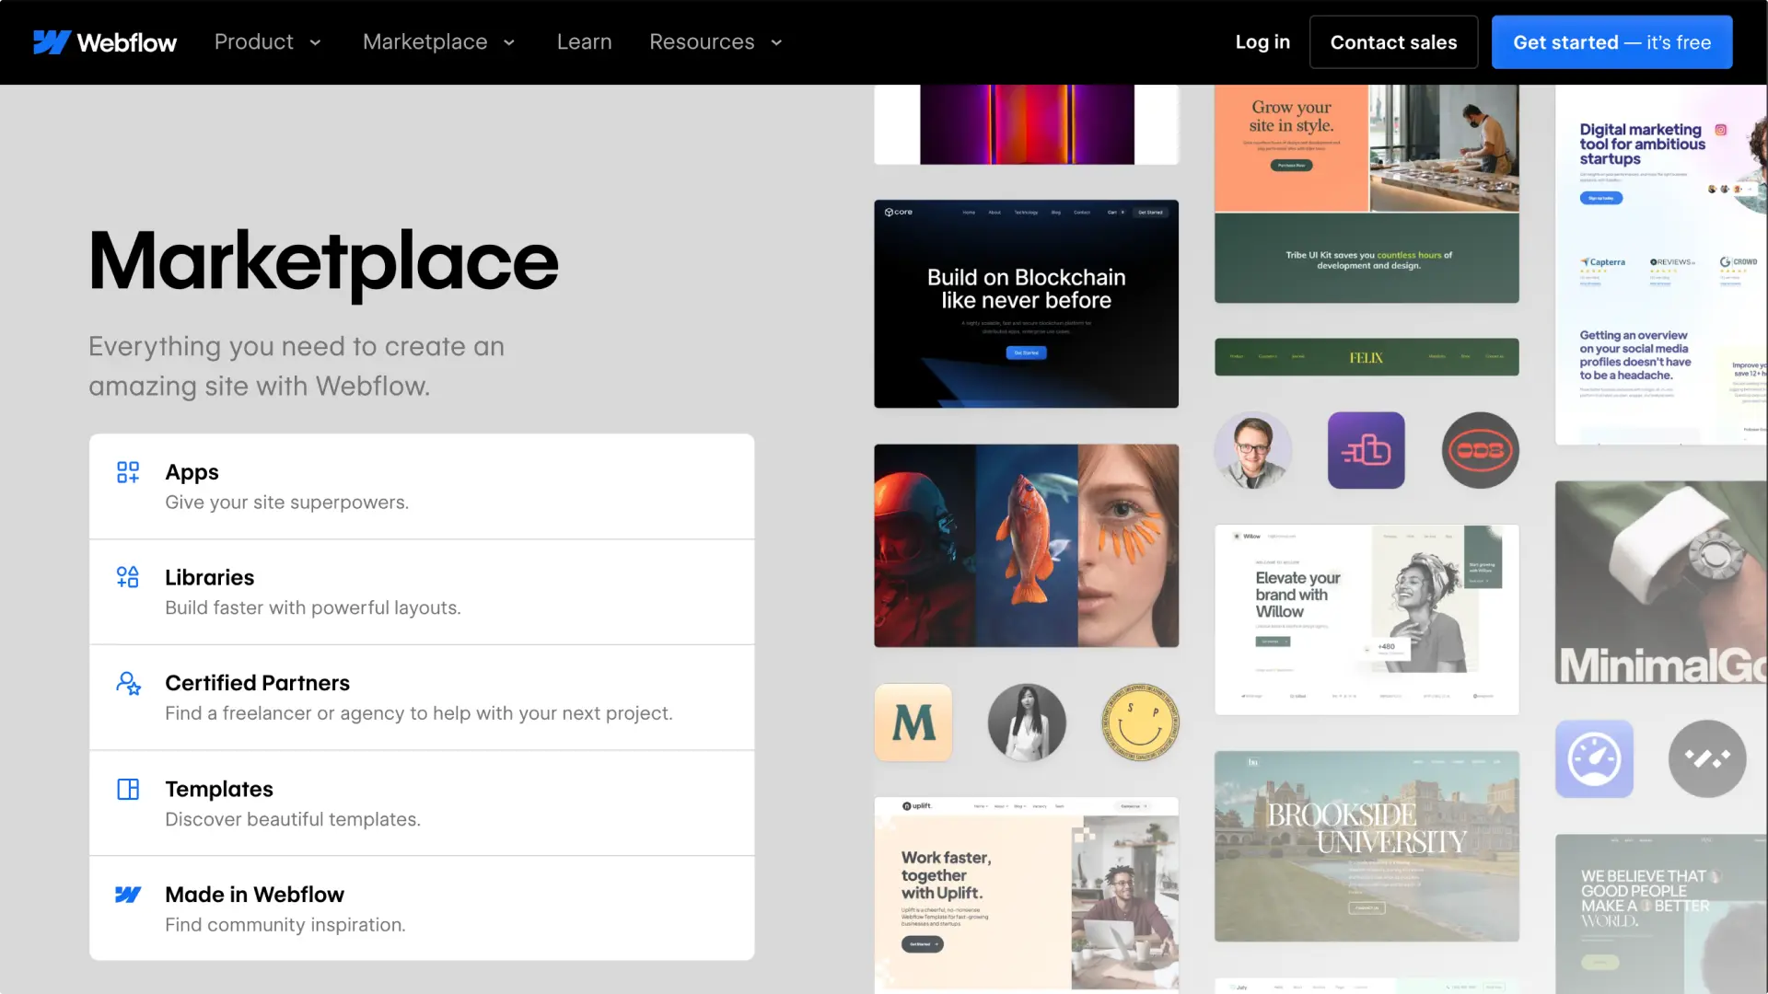Expand the Resources dropdown menu
1768x994 pixels.
point(715,42)
